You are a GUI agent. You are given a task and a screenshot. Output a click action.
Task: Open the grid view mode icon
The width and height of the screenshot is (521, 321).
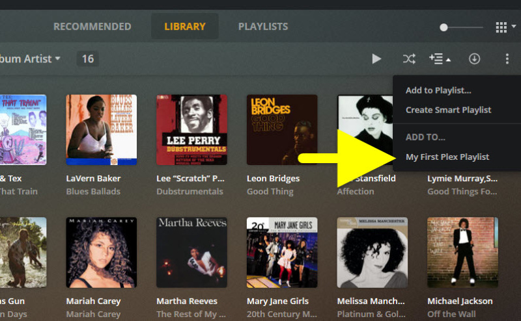click(501, 27)
